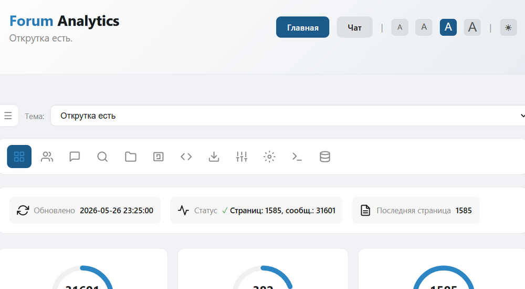
Task: Click the refresh icon next to Обновлено
Action: 23,210
